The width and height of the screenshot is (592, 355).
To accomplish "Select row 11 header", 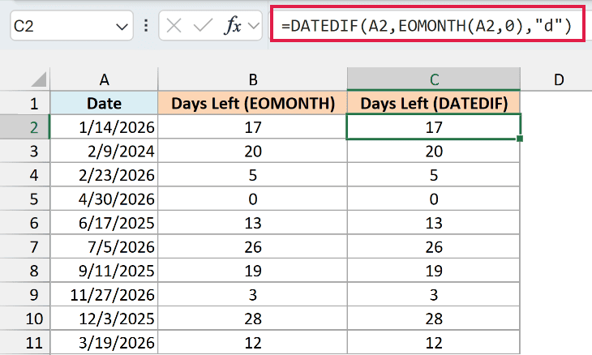I will (25, 343).
